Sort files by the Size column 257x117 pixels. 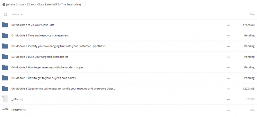pyautogui.click(x=252, y=14)
